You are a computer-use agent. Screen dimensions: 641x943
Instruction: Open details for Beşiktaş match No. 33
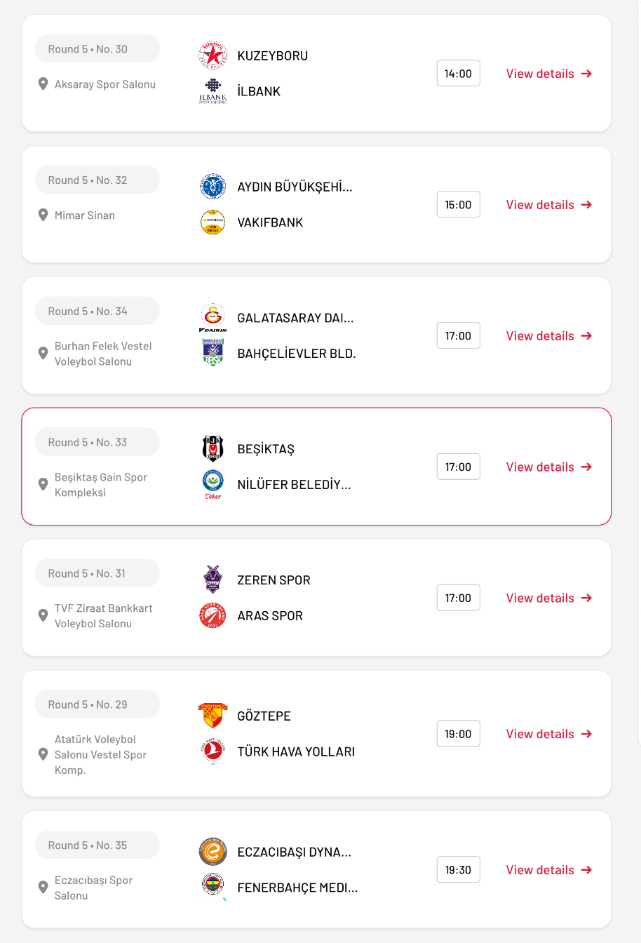pos(548,467)
